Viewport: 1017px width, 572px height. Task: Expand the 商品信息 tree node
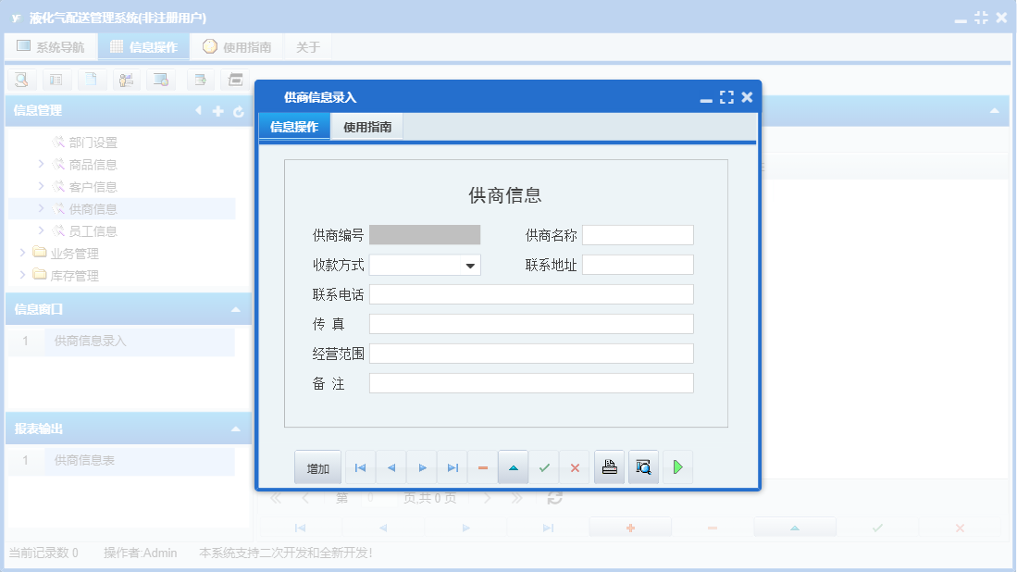[40, 164]
